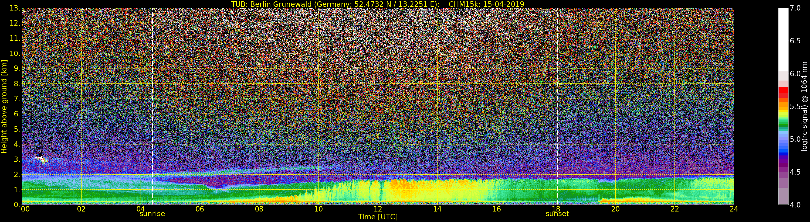Click the "1." height axis tick label
Viewport: 810px width, 222px height.
[x=17, y=189]
